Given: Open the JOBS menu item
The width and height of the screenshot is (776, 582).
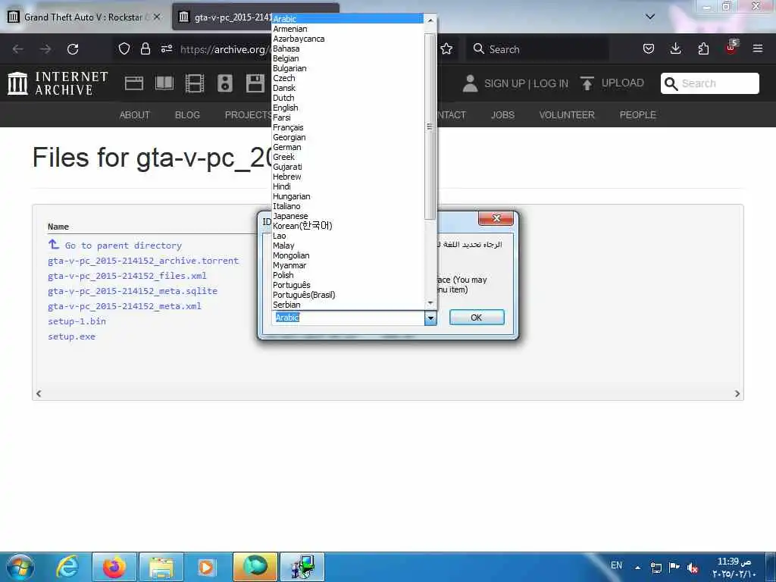Looking at the screenshot, I should (503, 115).
